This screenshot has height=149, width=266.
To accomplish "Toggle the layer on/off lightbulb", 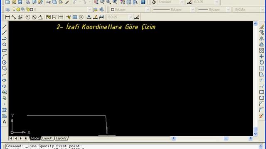I will point(14,10).
